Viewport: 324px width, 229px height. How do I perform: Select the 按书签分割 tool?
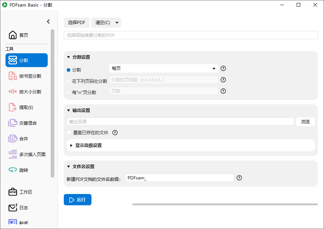click(x=26, y=76)
